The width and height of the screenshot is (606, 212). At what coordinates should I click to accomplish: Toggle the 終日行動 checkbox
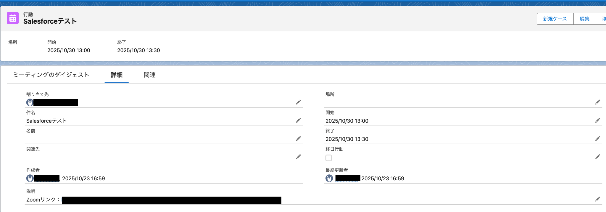tap(329, 158)
